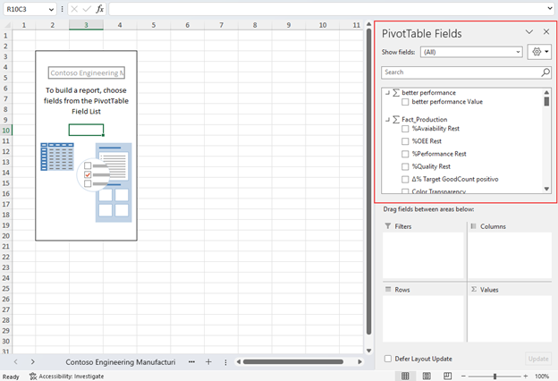
Task: Open the hidden sheets ellipsis menu
Action: pos(191,362)
